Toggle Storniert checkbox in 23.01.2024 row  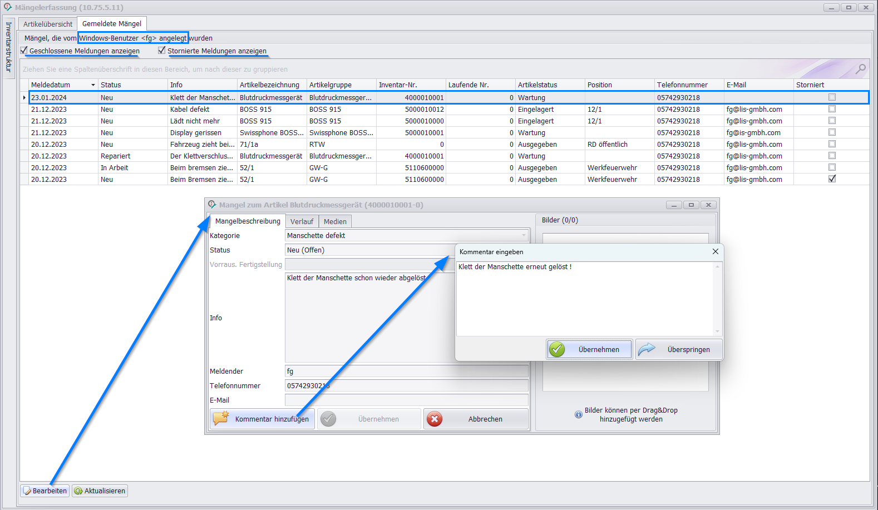pyautogui.click(x=832, y=97)
